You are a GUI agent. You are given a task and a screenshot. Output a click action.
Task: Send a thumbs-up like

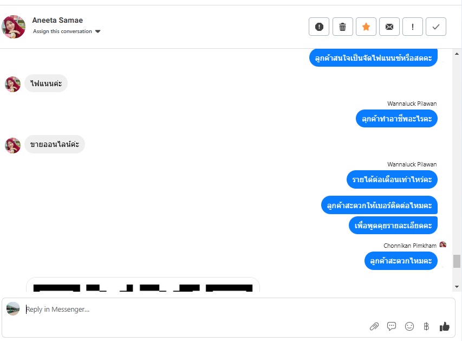[444, 326]
